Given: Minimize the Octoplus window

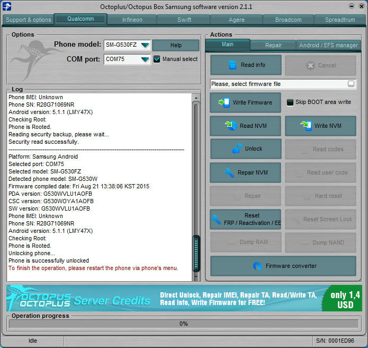Looking at the screenshot, I should click(352, 6).
